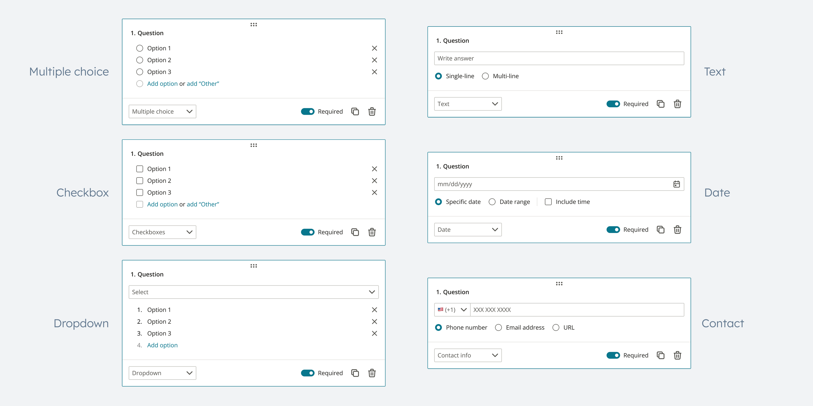Choose Email address radio button
The image size is (813, 406).
498,328
